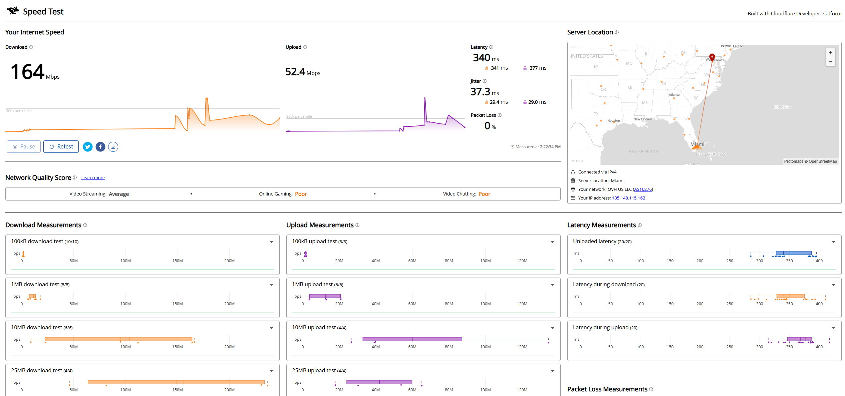Open the Download info icon
This screenshot has height=396, width=845.
pyautogui.click(x=31, y=47)
